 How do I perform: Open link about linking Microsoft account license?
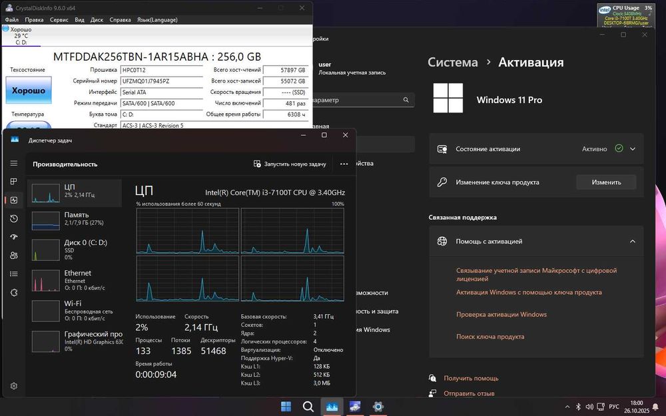(x=536, y=275)
